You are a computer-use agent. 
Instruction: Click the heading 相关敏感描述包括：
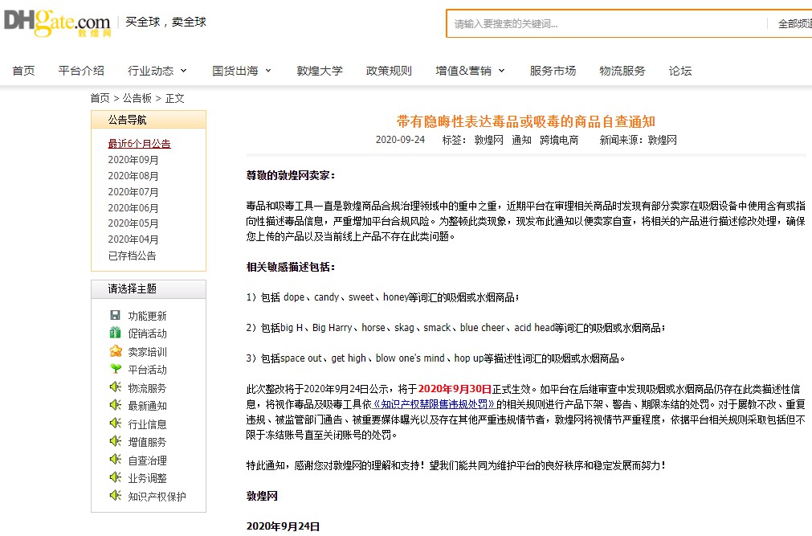click(x=291, y=267)
